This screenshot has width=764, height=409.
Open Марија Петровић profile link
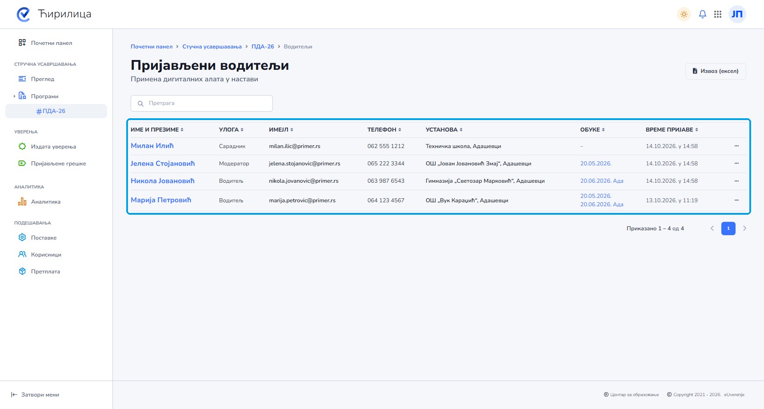click(161, 200)
